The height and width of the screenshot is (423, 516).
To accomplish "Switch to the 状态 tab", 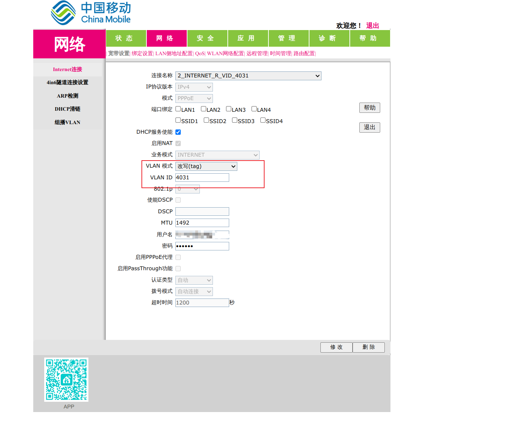I will tap(126, 38).
